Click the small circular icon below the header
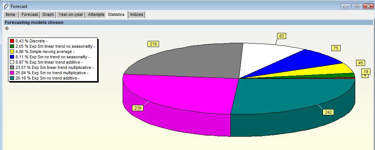This screenshot has width=375, height=150. point(7,28)
